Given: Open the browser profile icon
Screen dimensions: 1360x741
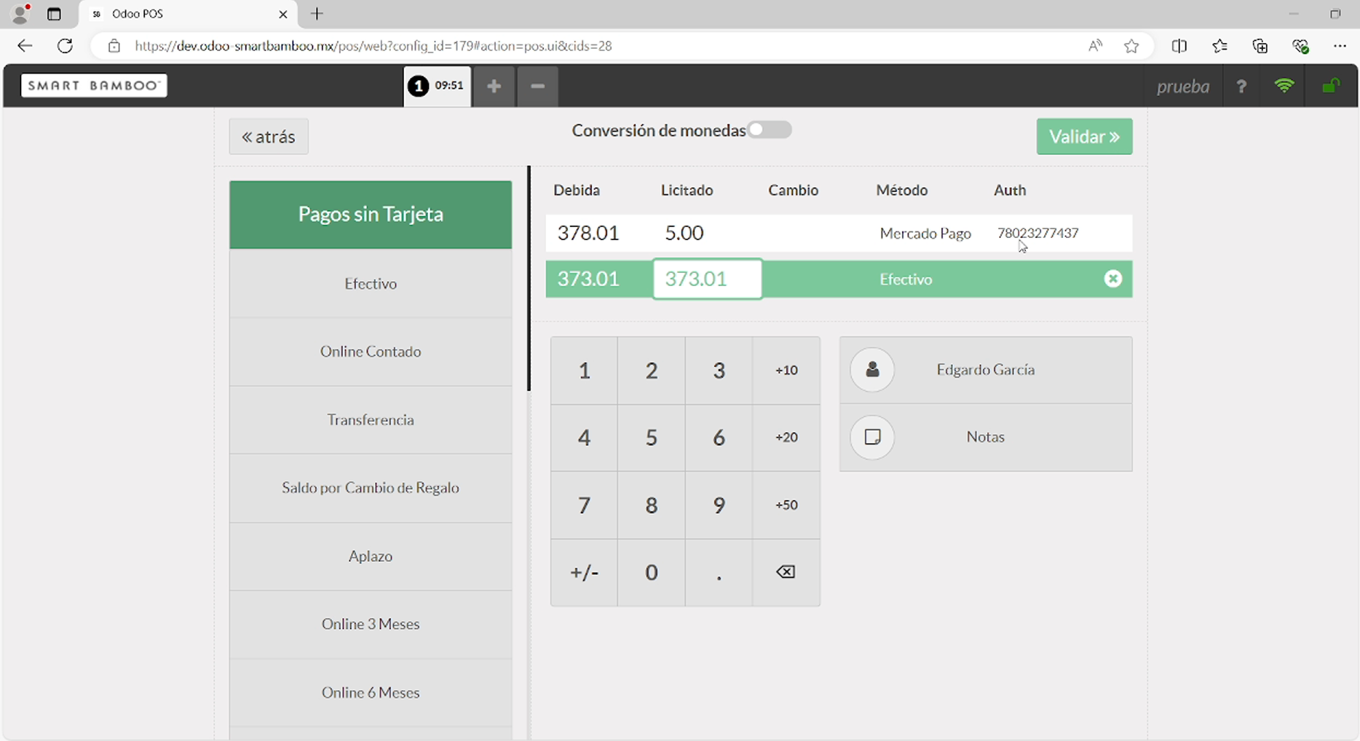Looking at the screenshot, I should click(x=21, y=13).
